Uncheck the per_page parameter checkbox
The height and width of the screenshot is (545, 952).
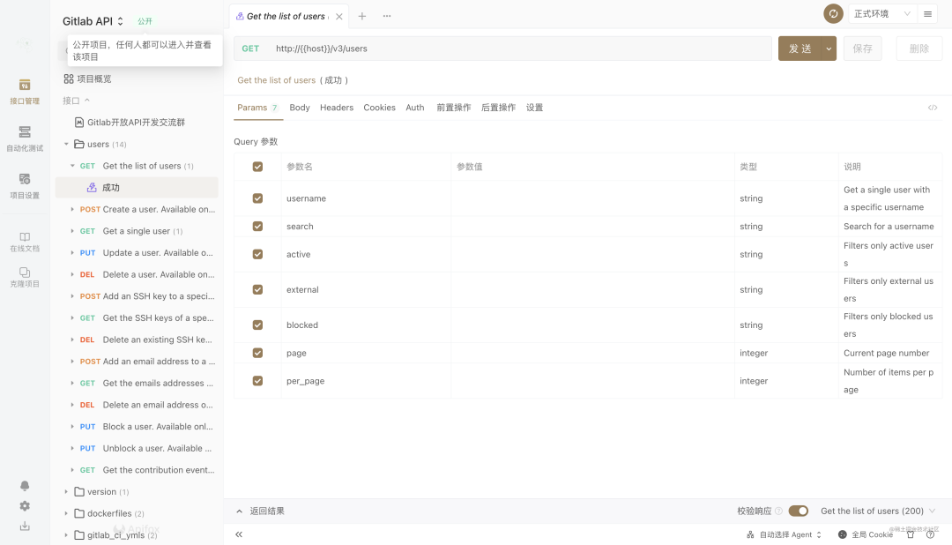[x=257, y=381]
